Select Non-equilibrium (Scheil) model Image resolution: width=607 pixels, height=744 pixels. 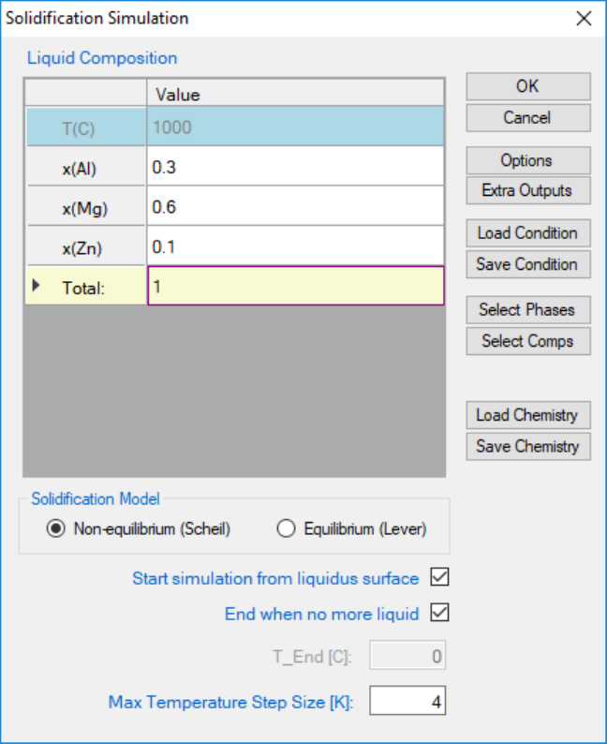pyautogui.click(x=56, y=528)
